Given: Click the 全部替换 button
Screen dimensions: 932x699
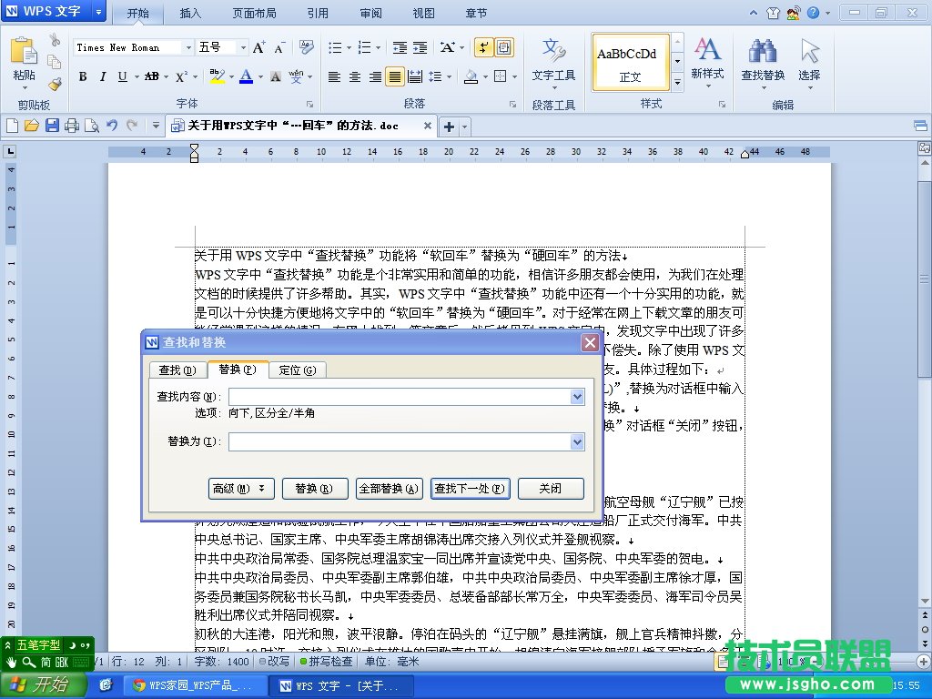Looking at the screenshot, I should 389,489.
